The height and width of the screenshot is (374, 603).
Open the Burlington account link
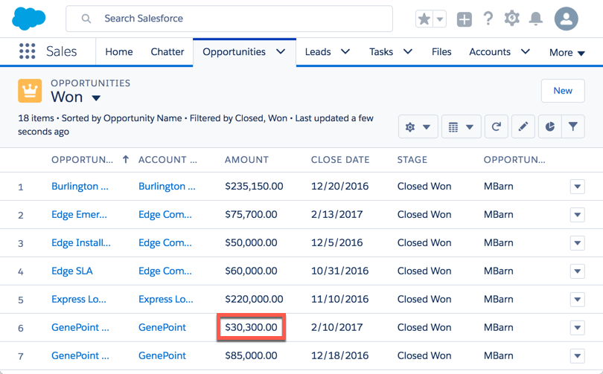point(167,186)
